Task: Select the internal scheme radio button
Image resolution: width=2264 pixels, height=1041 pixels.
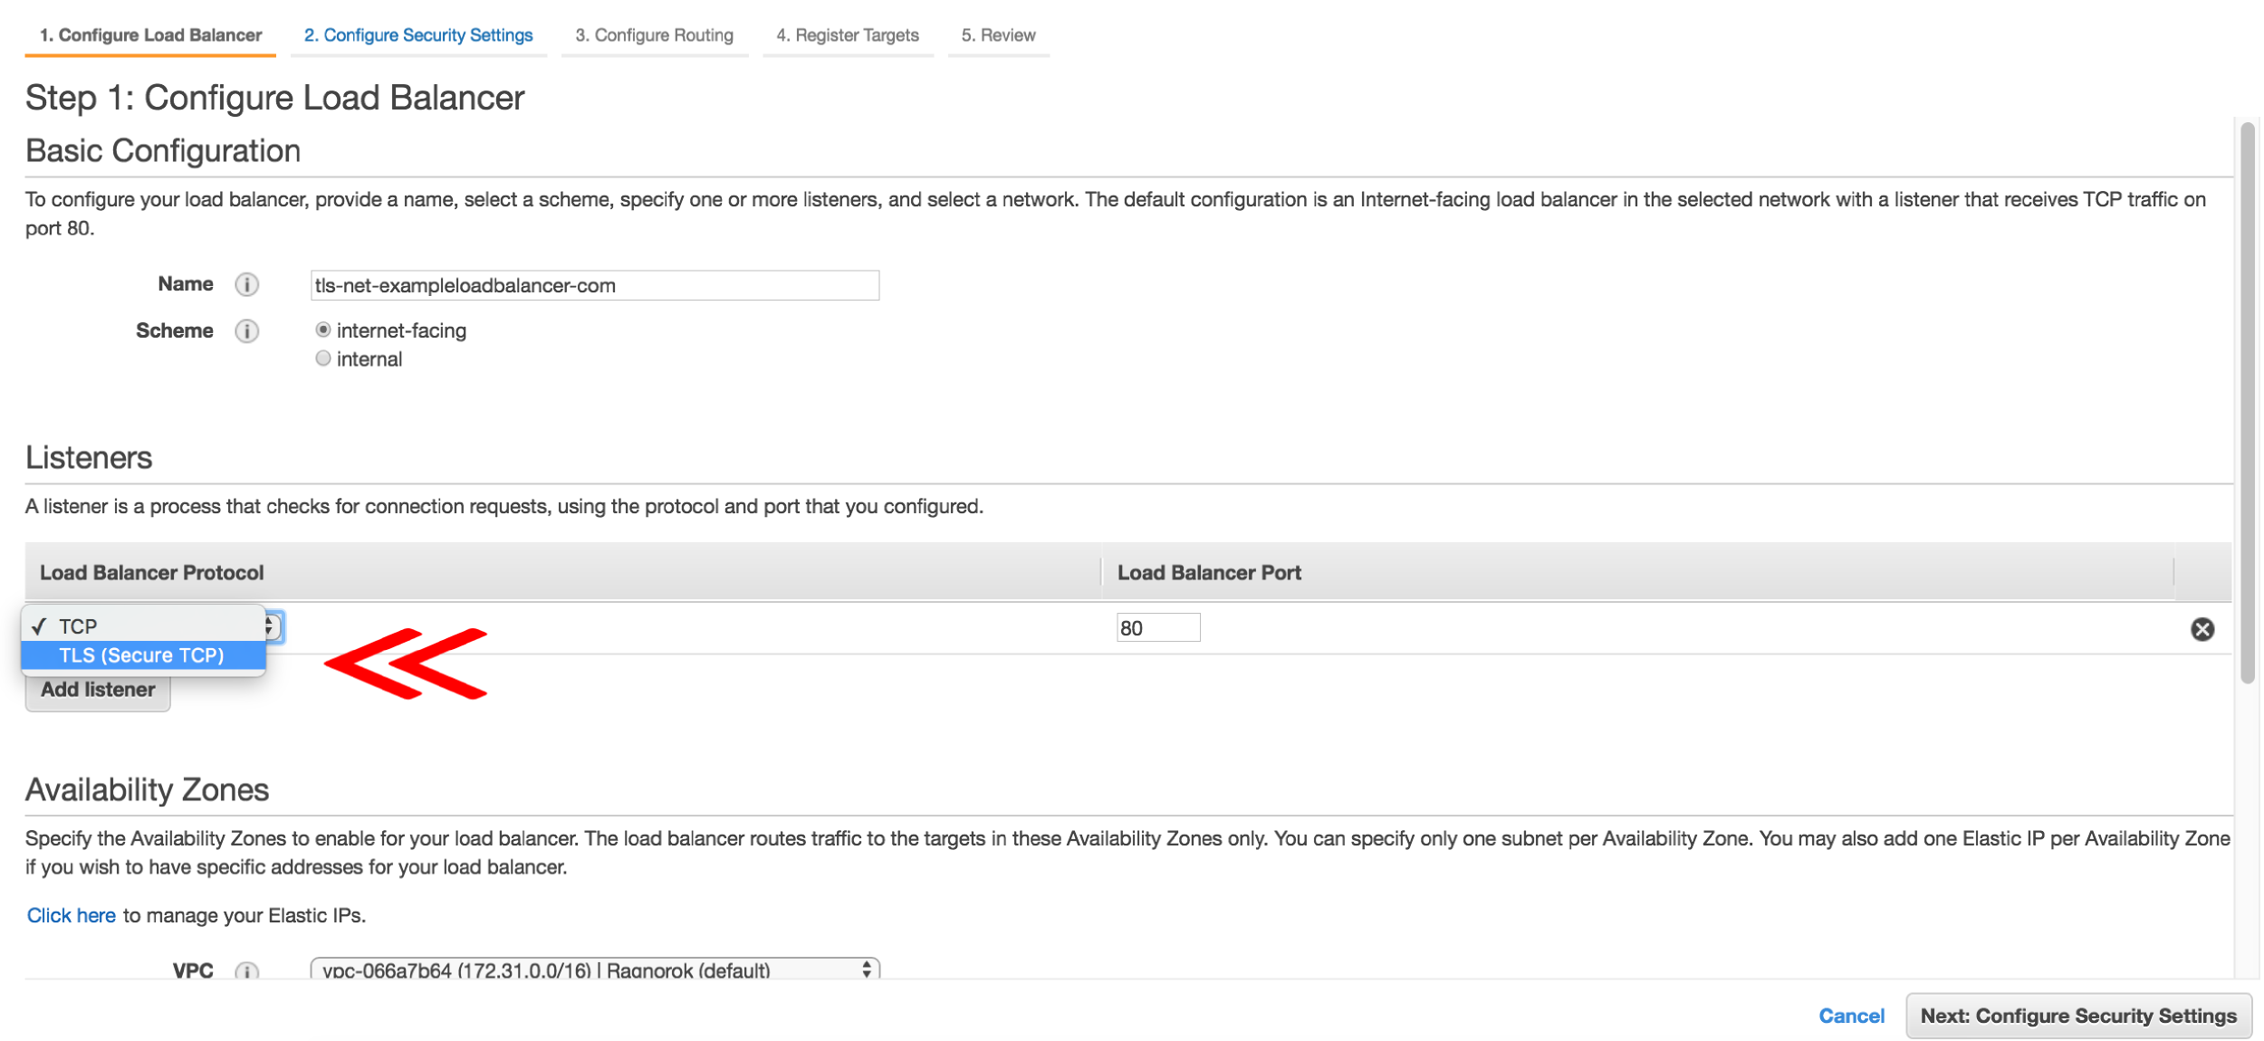Action: pyautogui.click(x=323, y=358)
